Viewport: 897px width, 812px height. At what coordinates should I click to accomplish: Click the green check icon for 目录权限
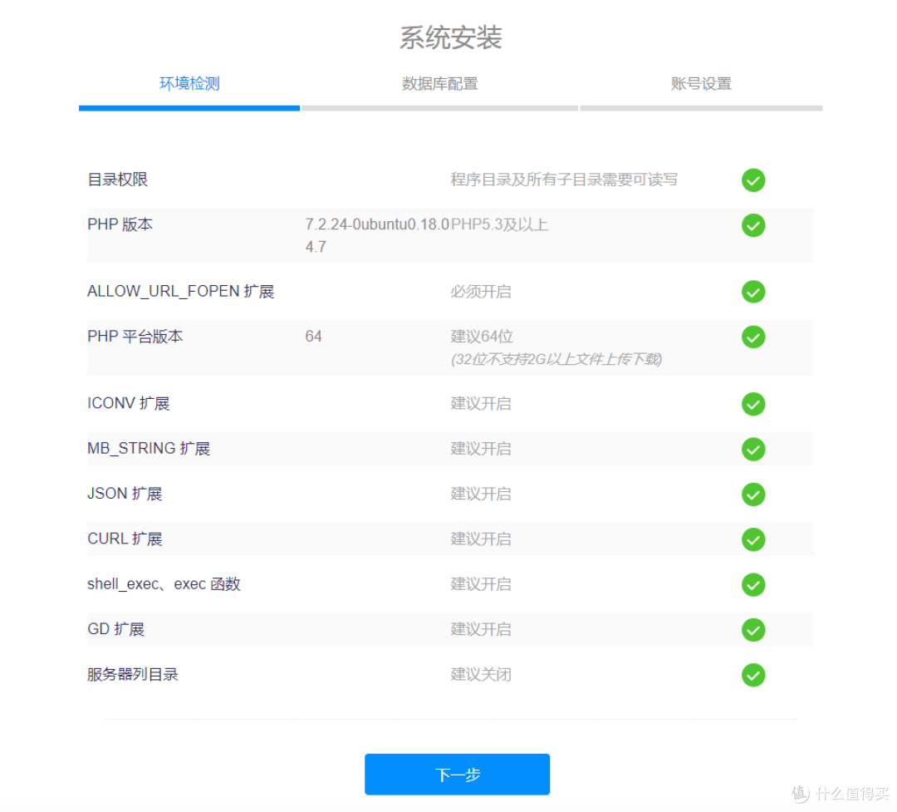pyautogui.click(x=753, y=180)
